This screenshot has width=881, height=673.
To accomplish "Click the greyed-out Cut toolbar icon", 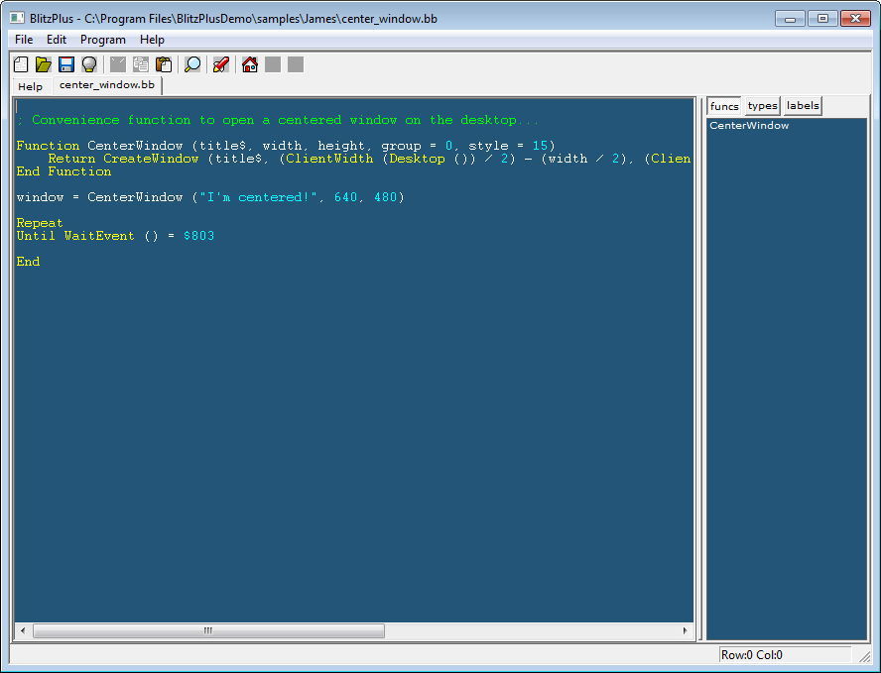I will pos(117,64).
